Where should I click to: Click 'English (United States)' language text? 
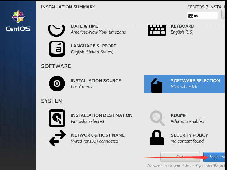[x=92, y=52]
